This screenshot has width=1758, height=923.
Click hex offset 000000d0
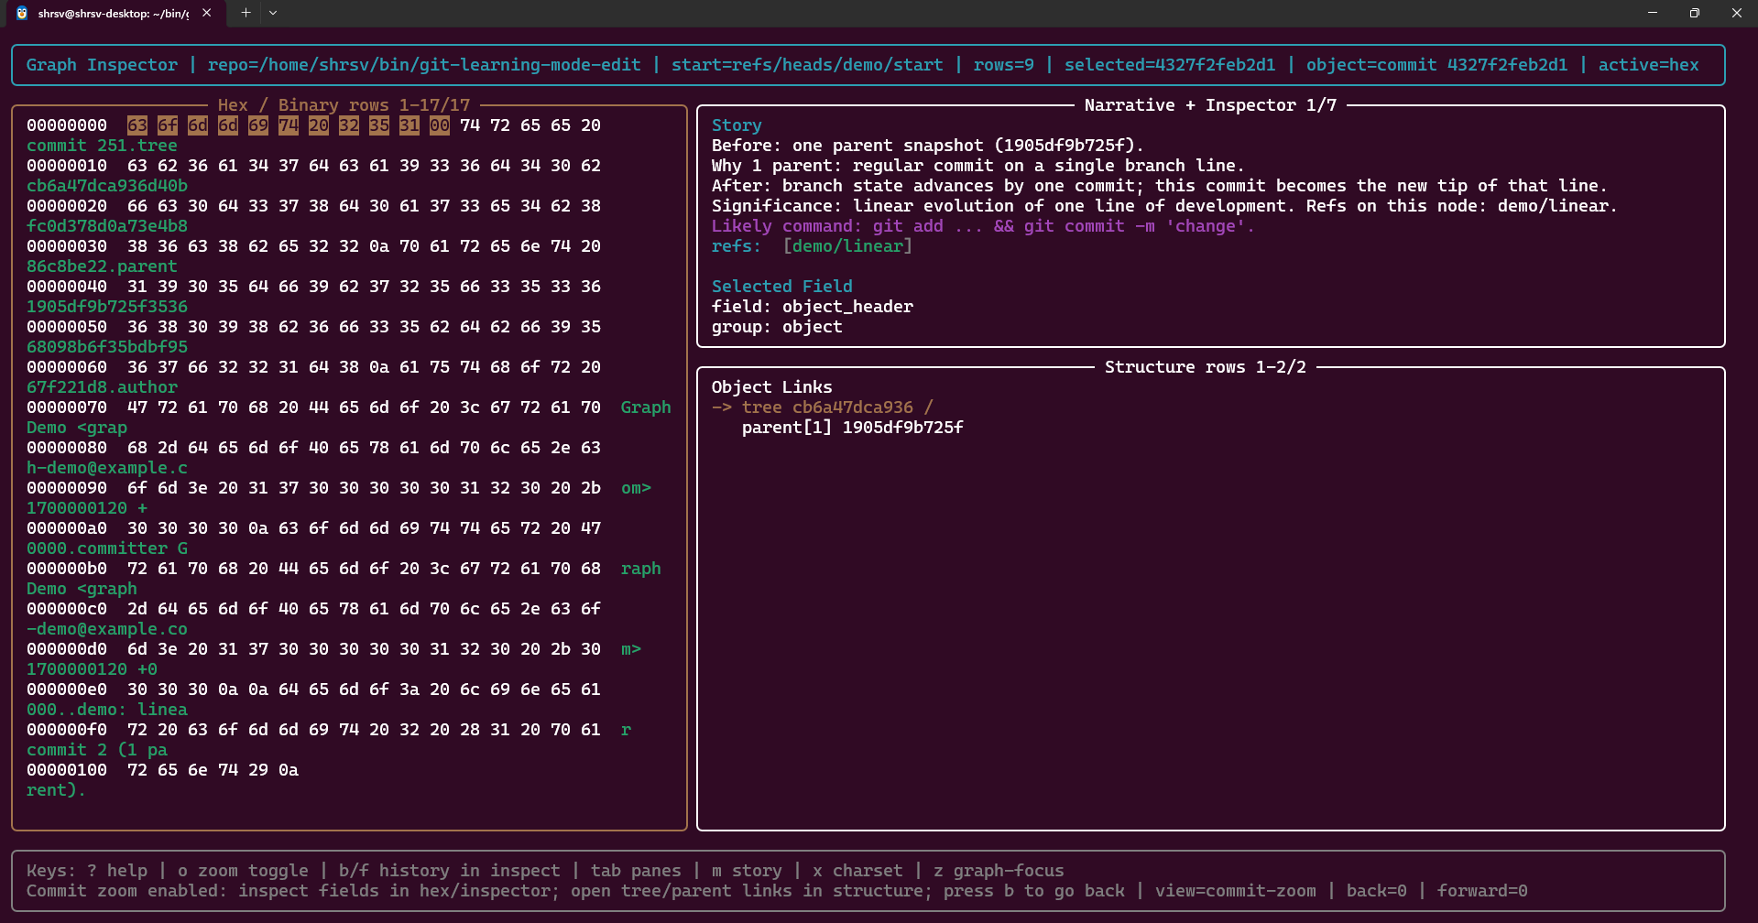[x=67, y=649]
